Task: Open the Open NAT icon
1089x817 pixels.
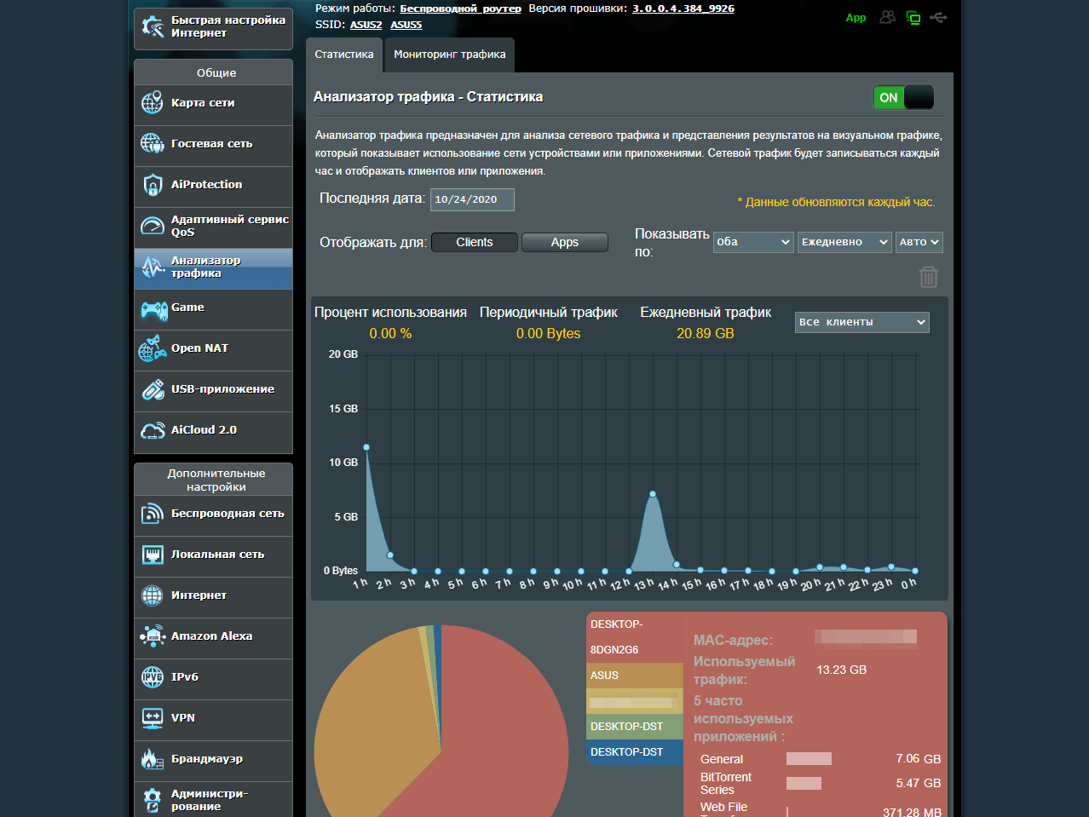Action: (x=153, y=348)
